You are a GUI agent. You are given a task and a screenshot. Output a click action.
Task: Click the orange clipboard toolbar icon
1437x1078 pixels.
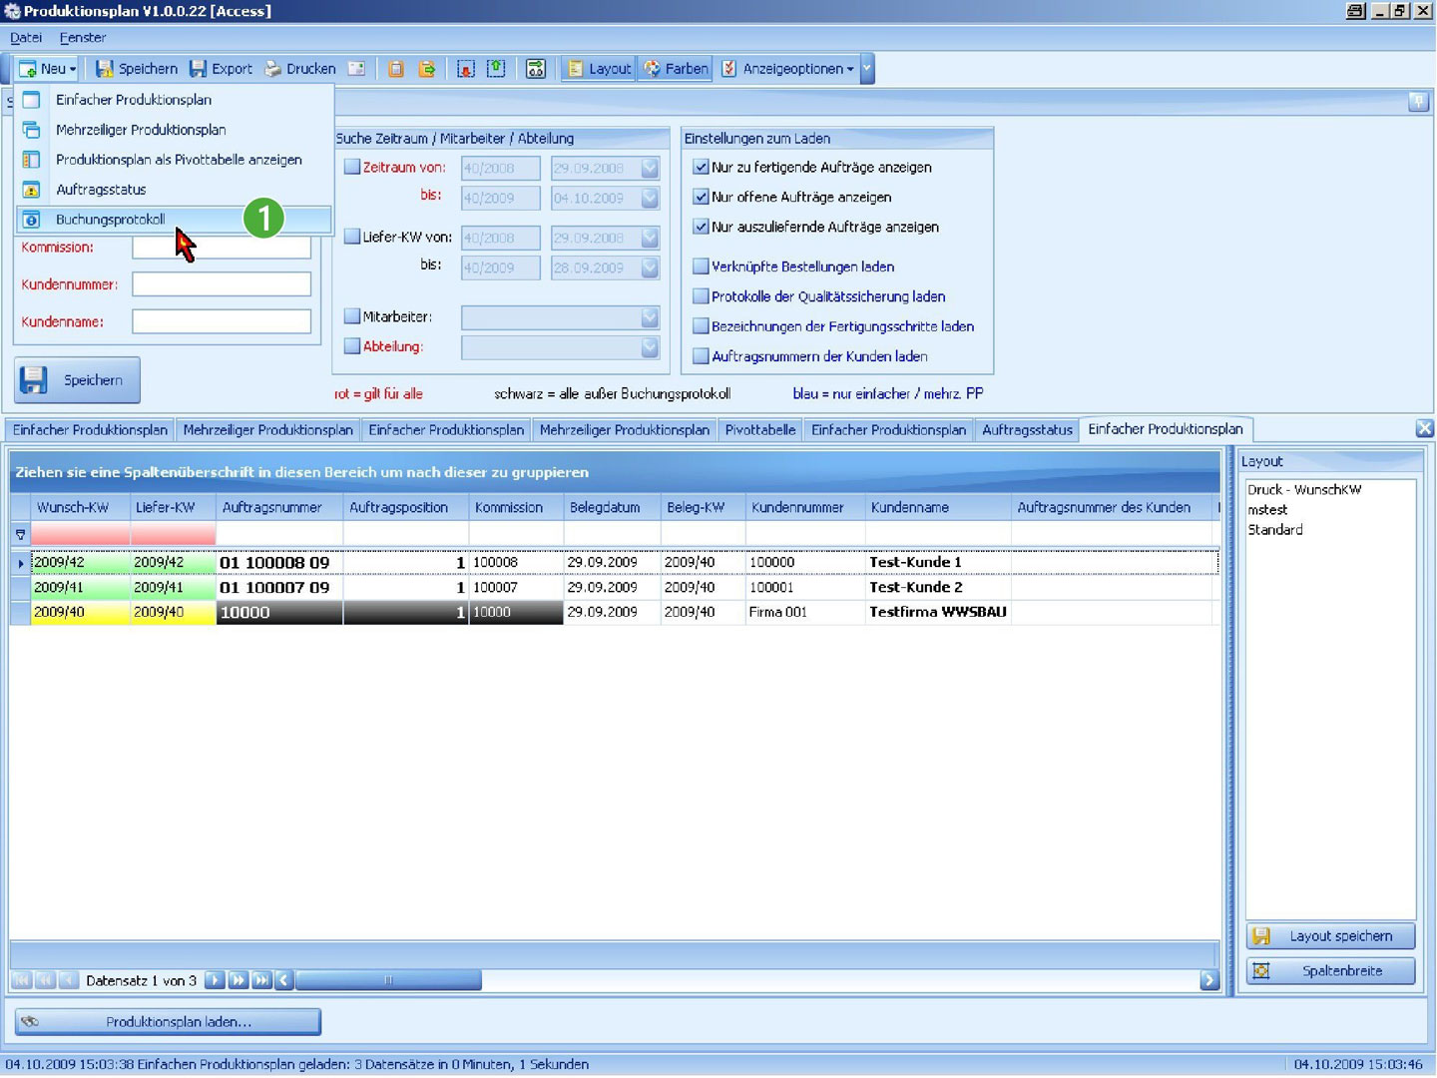pyautogui.click(x=396, y=69)
